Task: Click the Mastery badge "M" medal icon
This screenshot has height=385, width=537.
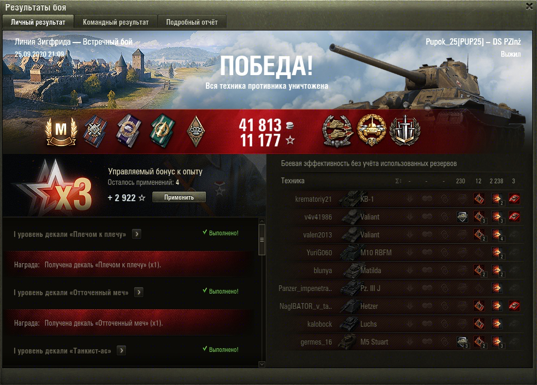Action: pos(61,132)
